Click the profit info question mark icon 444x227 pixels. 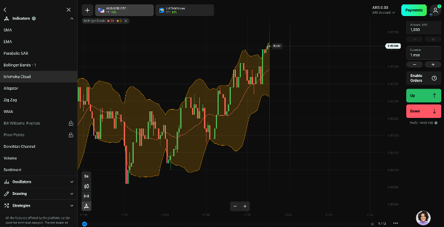[x=436, y=123]
